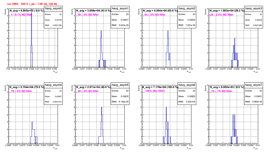
Task: Select the havg_asym1 stats box title
Action: (x=120, y=8)
